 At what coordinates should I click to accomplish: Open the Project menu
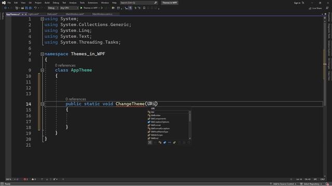point(38,3)
